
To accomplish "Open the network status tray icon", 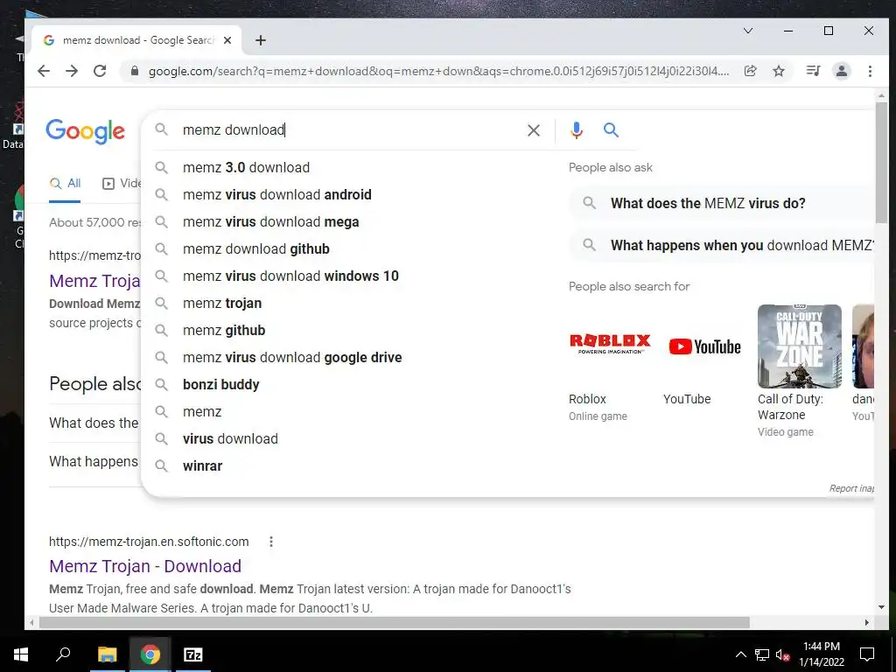I will point(762,654).
